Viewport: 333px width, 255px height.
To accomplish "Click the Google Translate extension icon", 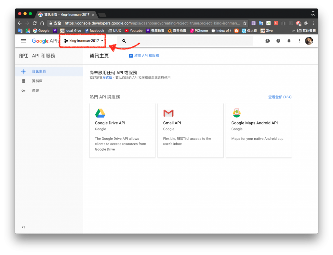I will click(x=261, y=23).
